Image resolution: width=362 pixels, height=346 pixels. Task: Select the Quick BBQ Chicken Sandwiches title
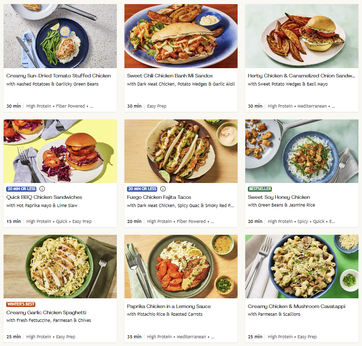pyautogui.click(x=44, y=197)
